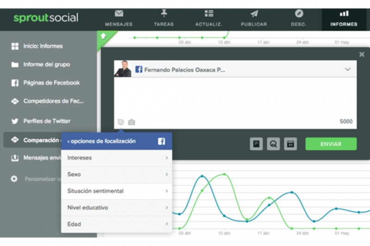Click the Twitter bird icon

click(15, 121)
